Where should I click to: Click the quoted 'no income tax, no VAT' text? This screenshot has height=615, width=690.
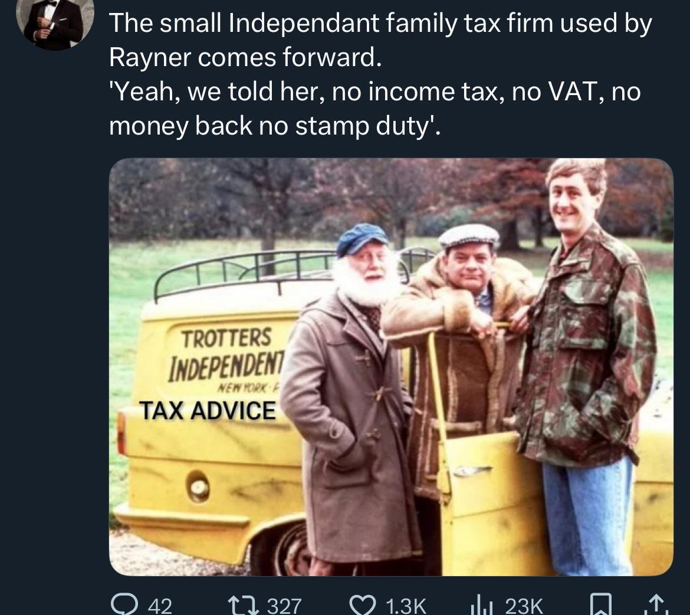(374, 92)
